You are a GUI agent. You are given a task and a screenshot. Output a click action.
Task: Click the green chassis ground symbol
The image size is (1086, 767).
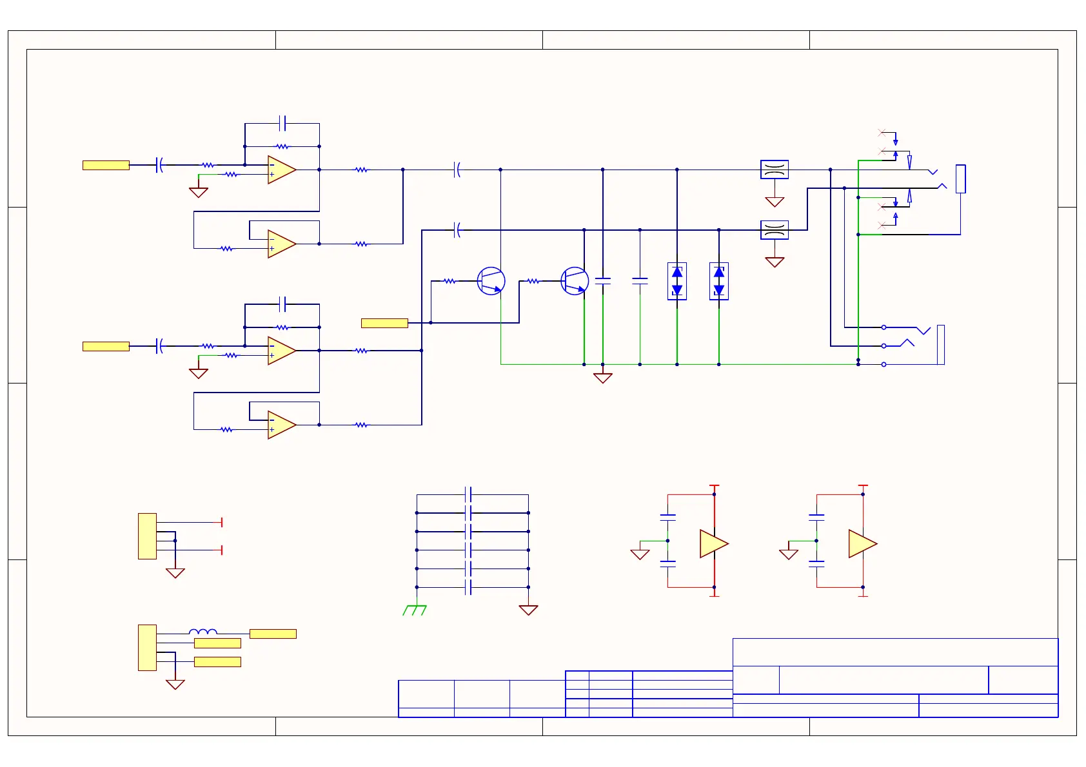click(415, 610)
